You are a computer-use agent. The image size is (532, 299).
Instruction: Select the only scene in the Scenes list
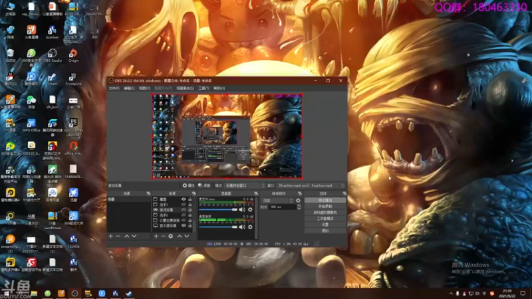click(129, 199)
